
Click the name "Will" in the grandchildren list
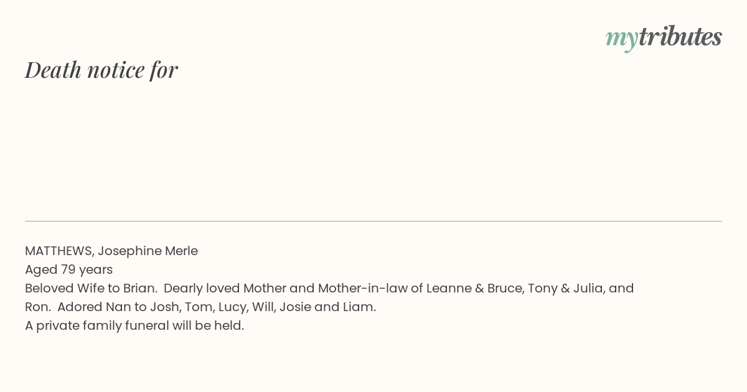point(263,307)
